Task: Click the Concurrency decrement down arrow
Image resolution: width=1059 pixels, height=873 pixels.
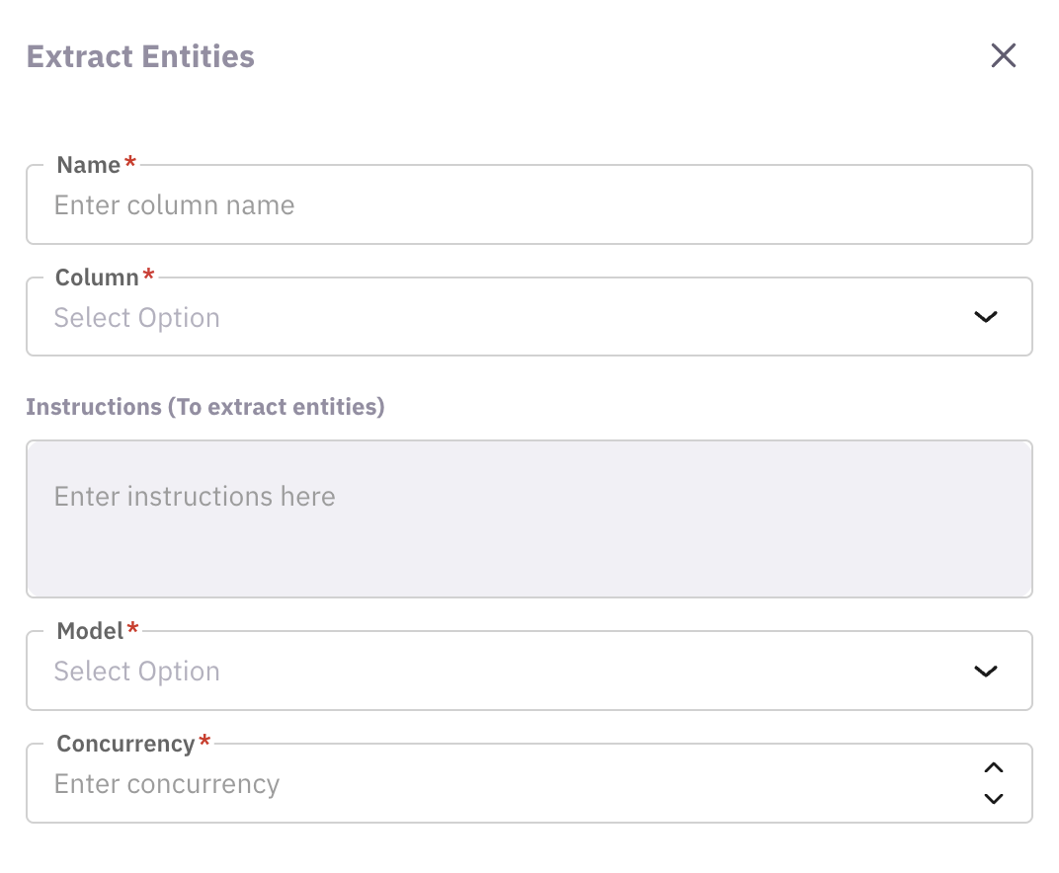Action: [x=994, y=799]
